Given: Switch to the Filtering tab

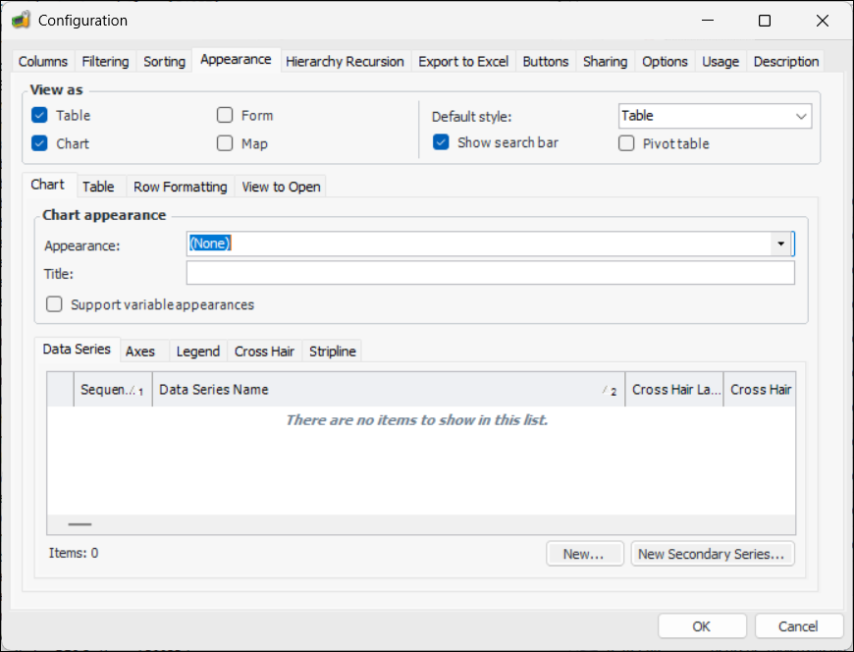Looking at the screenshot, I should pyautogui.click(x=105, y=61).
